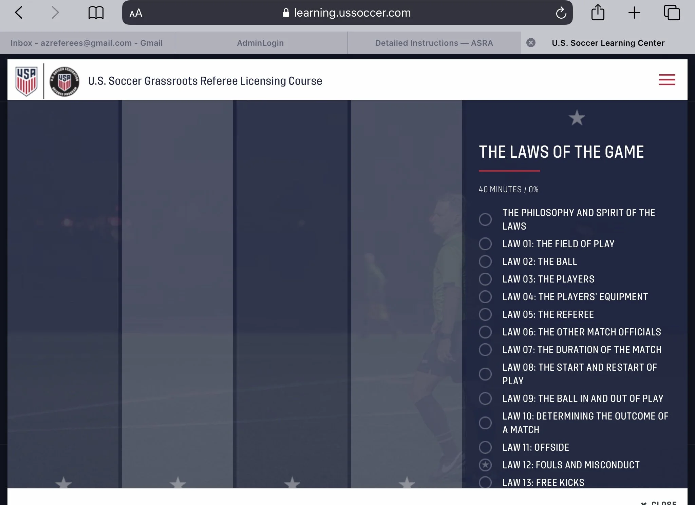Click the U.S. Soccer crest logo
This screenshot has width=695, height=505.
pyautogui.click(x=26, y=81)
